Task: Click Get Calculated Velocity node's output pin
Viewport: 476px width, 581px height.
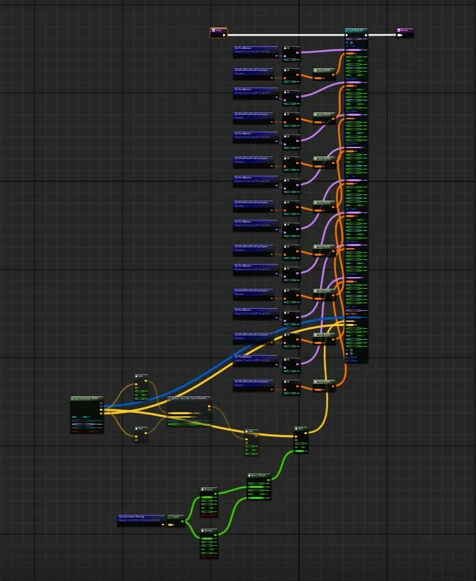Action: pos(163,524)
